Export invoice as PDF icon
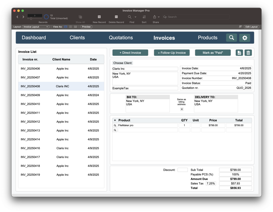 point(239,53)
